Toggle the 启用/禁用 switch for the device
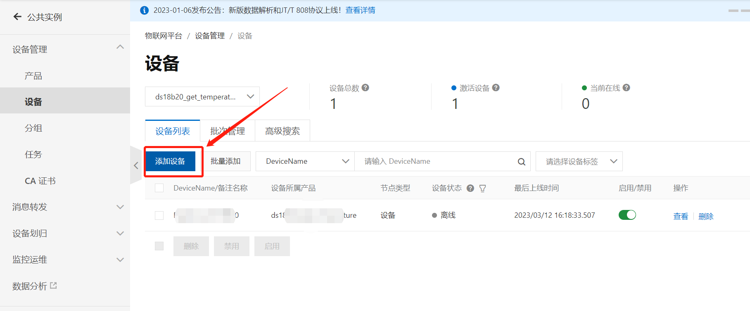 coord(627,215)
